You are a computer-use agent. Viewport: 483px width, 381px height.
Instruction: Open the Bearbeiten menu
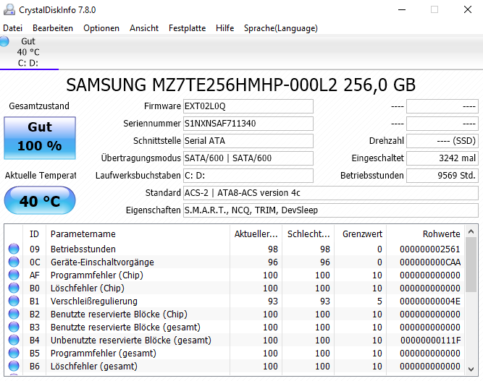[53, 28]
